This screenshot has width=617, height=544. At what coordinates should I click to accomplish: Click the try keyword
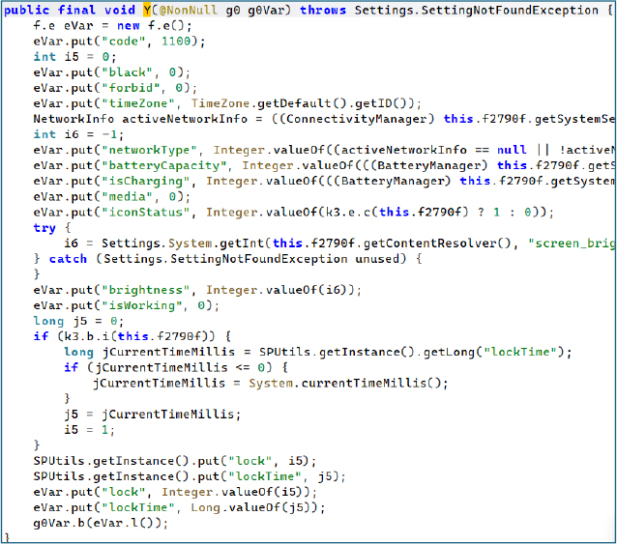coord(44,227)
